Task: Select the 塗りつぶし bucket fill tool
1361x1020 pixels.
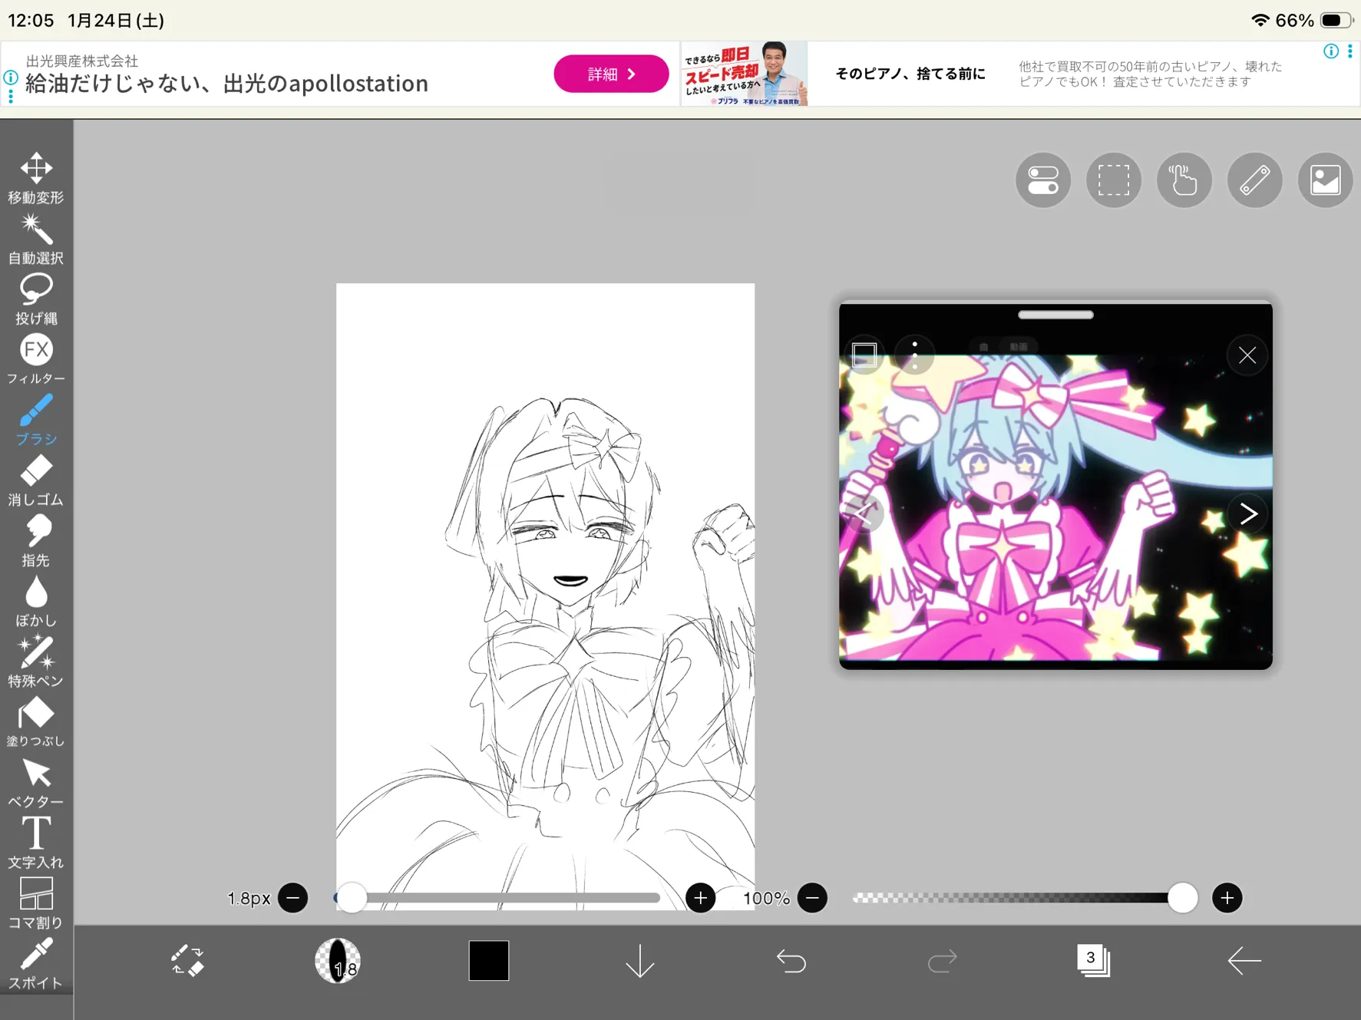Action: [36, 722]
